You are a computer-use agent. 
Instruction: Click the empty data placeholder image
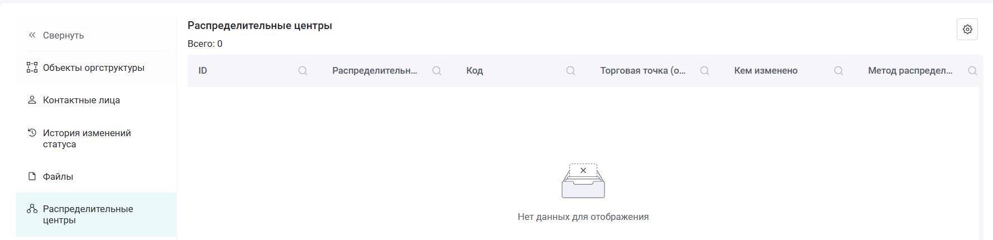pyautogui.click(x=583, y=181)
